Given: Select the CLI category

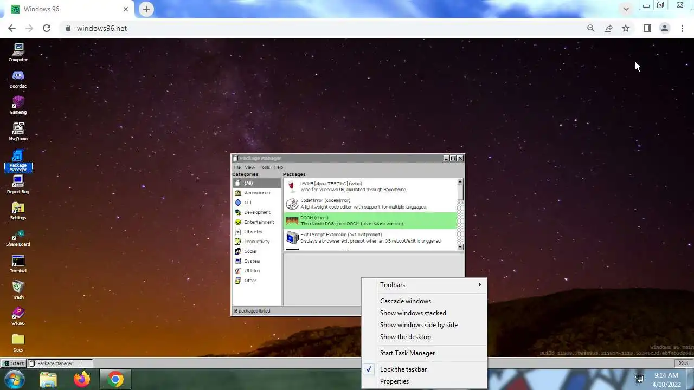Looking at the screenshot, I should [x=257, y=203].
